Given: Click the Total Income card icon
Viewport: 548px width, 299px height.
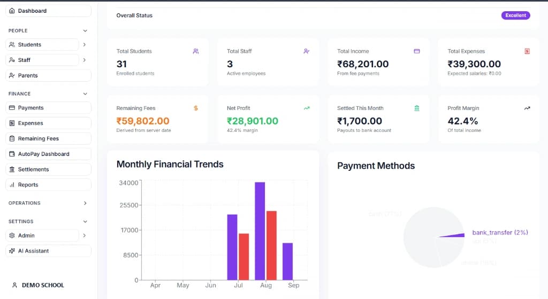Looking at the screenshot, I should [x=416, y=51].
